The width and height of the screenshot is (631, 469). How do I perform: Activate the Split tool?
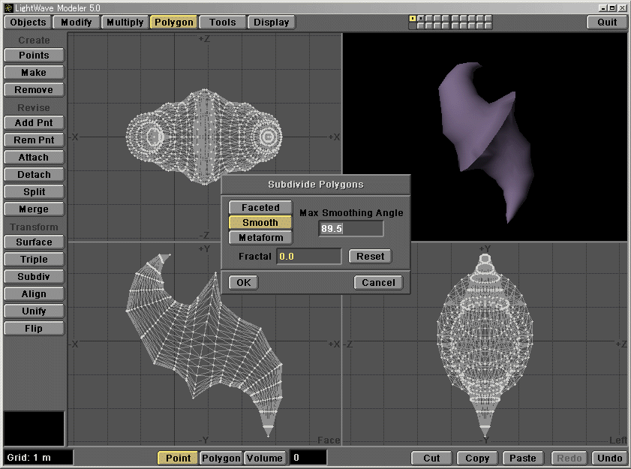click(33, 191)
